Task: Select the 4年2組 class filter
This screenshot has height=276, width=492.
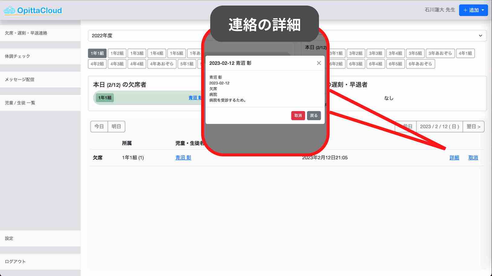Action: click(x=97, y=64)
